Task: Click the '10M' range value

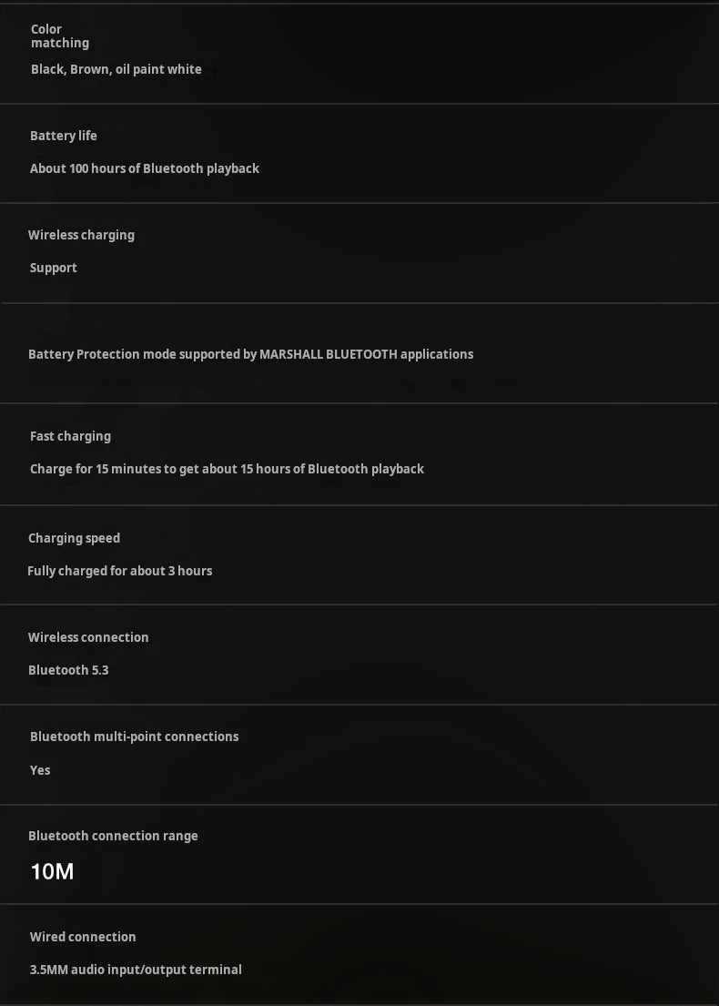Action: [x=52, y=871]
